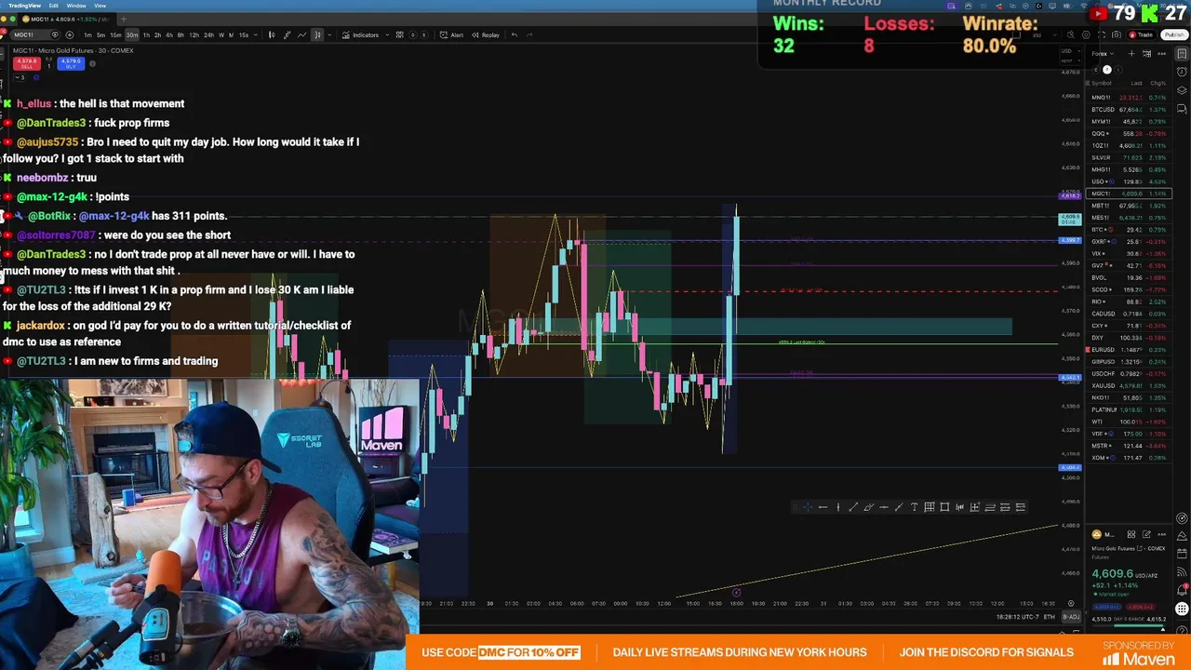
Task: Edit symbol details with pencil icon
Action: coord(1146,534)
